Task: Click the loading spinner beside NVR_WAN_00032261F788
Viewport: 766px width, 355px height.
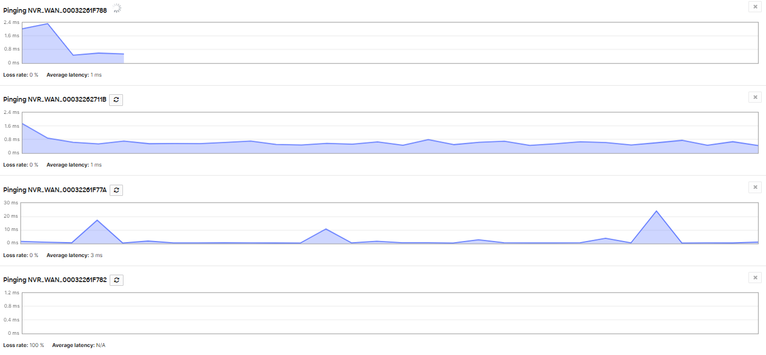Action: pyautogui.click(x=116, y=8)
